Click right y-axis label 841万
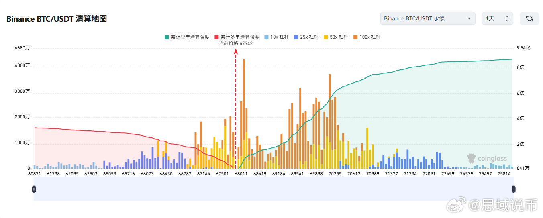Viewport: 543px width, 218px height. pos(523,168)
